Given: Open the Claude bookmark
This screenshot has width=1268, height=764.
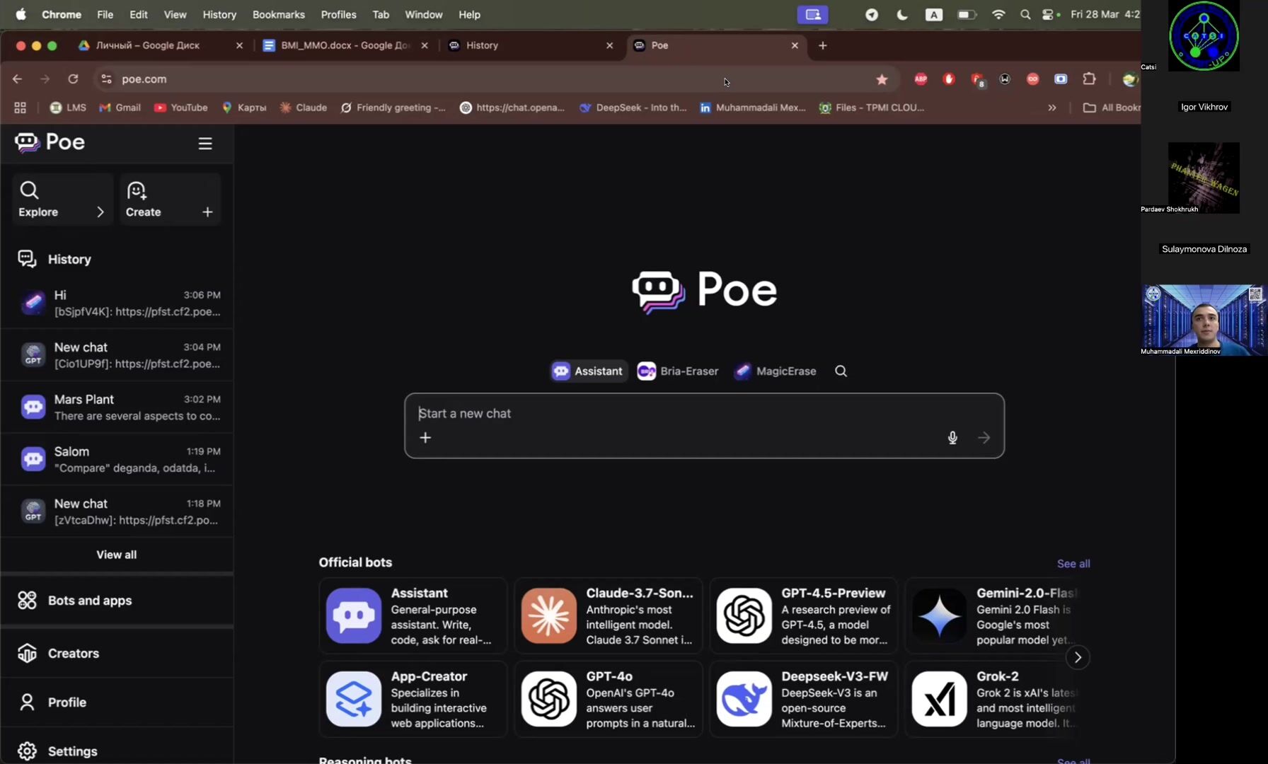Looking at the screenshot, I should click(304, 108).
